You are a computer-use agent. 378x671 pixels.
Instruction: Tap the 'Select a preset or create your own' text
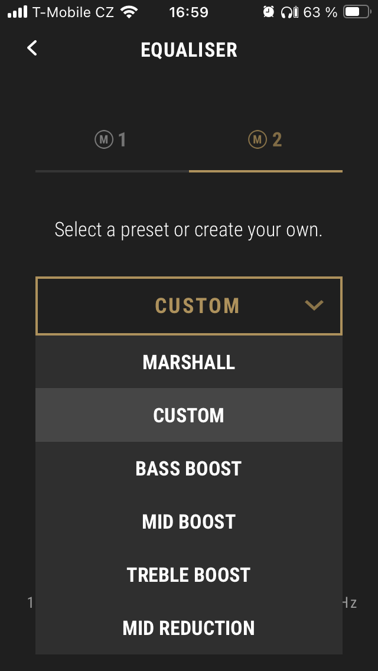(189, 230)
